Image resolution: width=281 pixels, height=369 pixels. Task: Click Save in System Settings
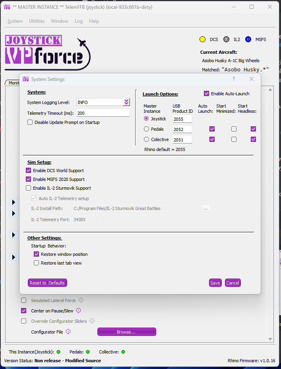click(x=215, y=283)
